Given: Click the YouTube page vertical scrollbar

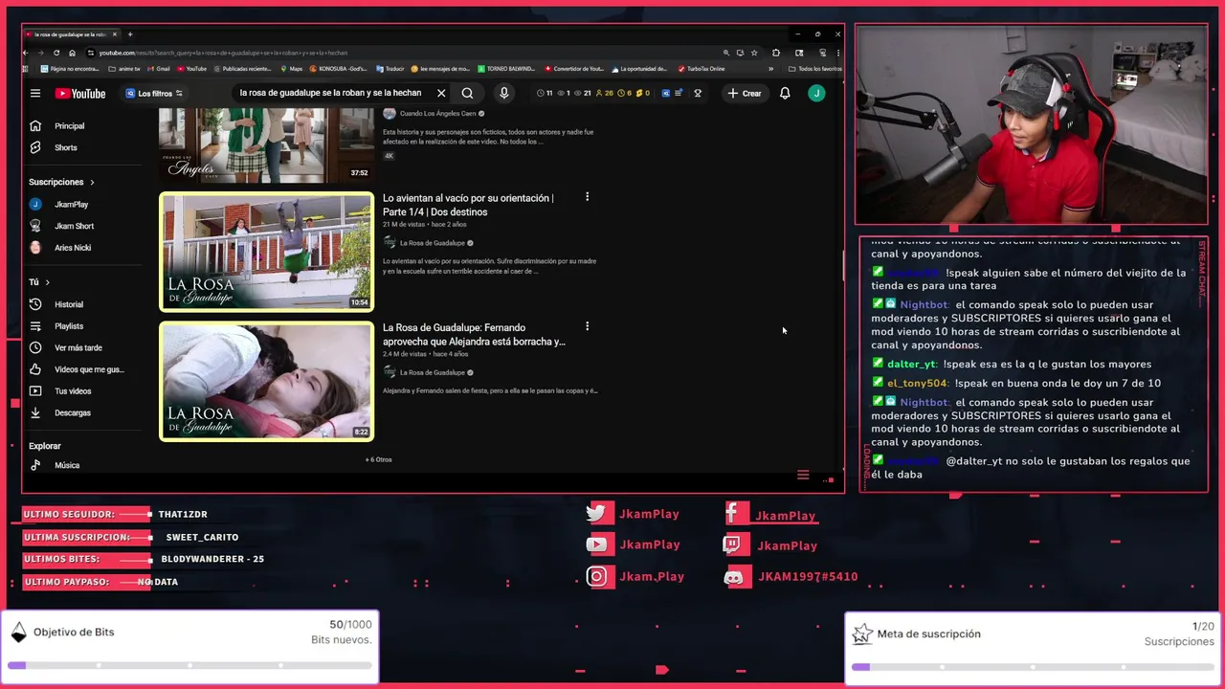Looking at the screenshot, I should (x=842, y=267).
